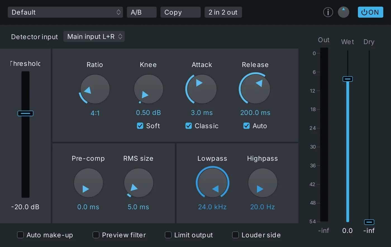Image resolution: width=391 pixels, height=247 pixels.
Task: Click the 200.0 ms release value
Action: pyautogui.click(x=255, y=113)
